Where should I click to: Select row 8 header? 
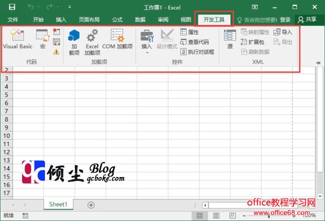(x=6, y=119)
